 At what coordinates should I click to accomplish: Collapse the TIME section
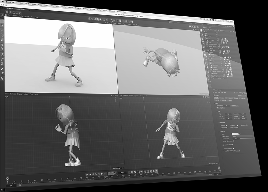pyautogui.click(x=217, y=111)
